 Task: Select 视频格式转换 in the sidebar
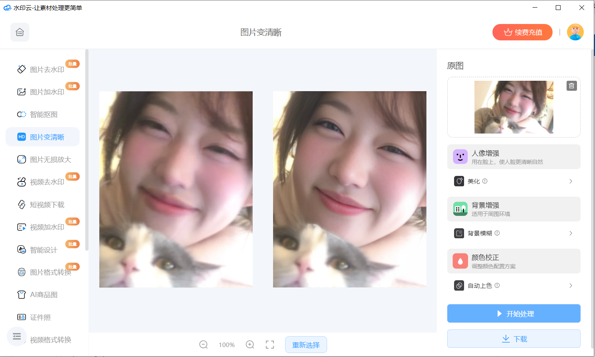(x=50, y=340)
